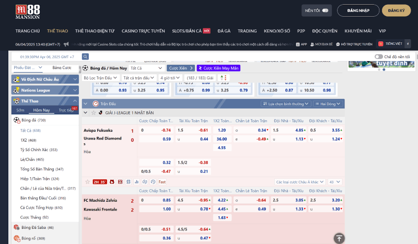This screenshot has width=418, height=244.
Task: Expand Vô Địch Nữ Châu Âu section
Action: (x=45, y=79)
